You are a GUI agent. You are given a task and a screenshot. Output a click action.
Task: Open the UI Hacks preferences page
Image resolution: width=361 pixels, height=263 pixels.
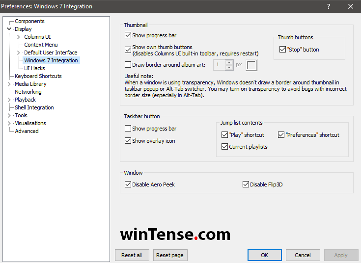point(34,68)
